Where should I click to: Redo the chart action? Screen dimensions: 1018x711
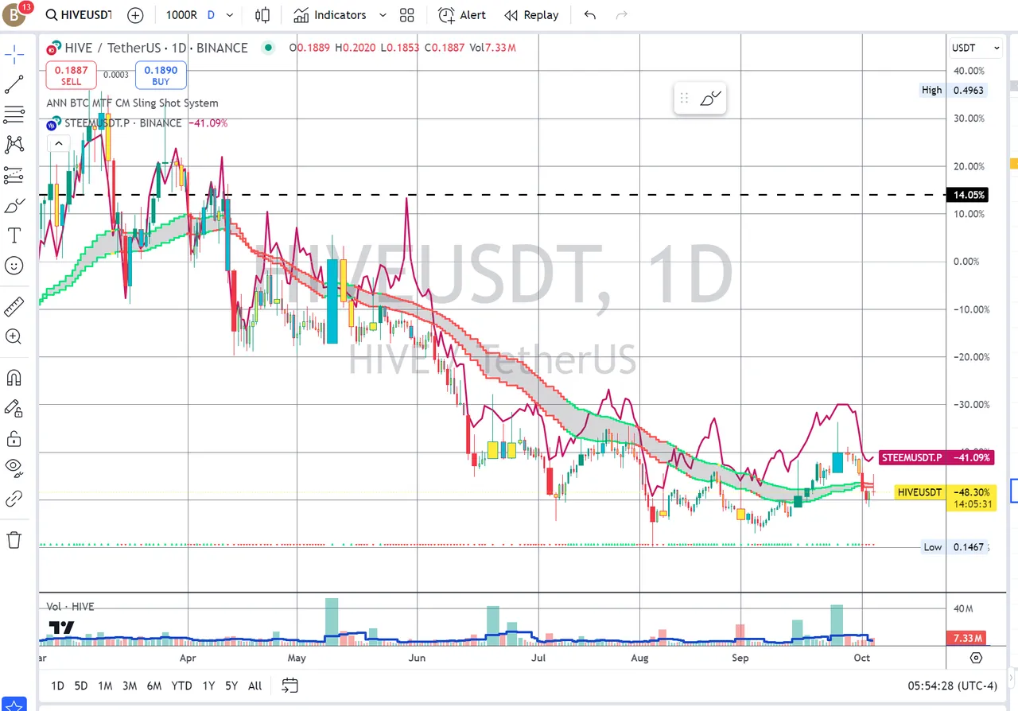pos(621,15)
